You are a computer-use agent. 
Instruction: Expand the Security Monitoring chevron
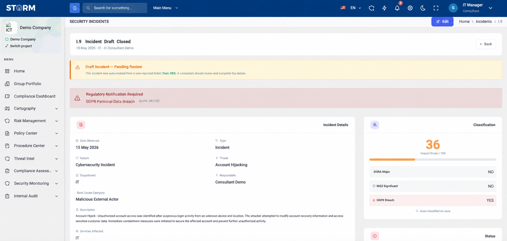pyautogui.click(x=57, y=184)
